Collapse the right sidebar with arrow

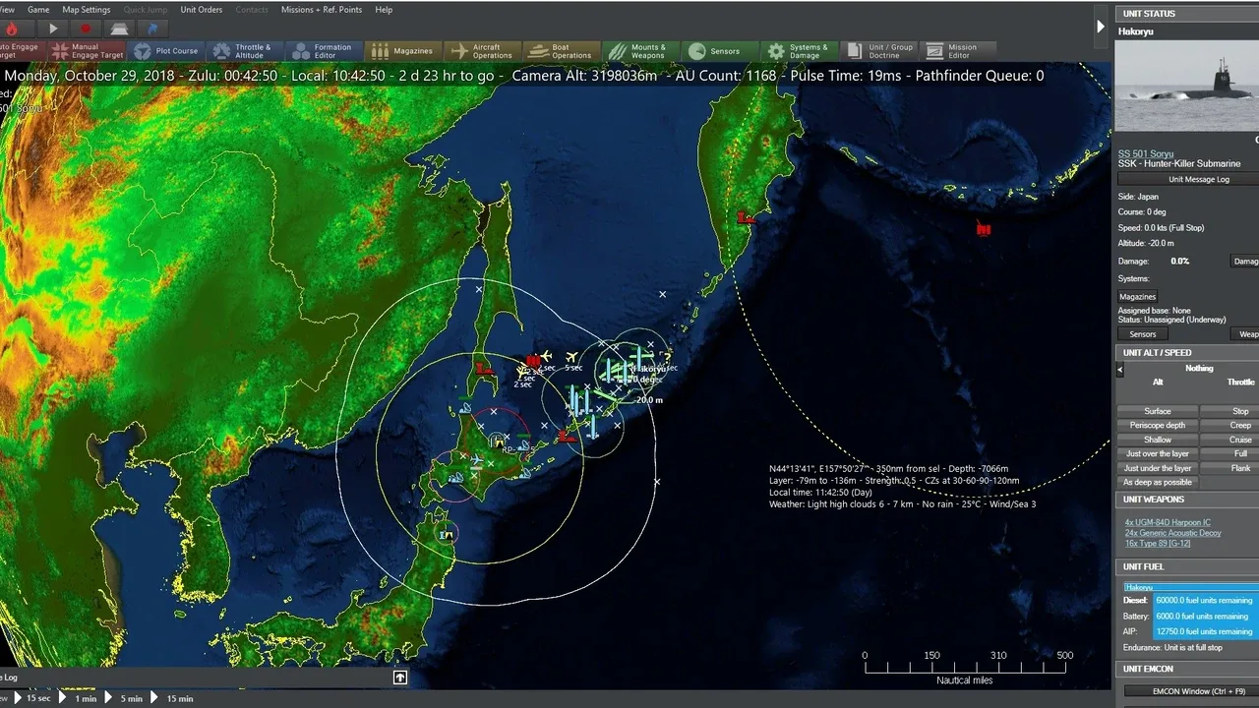pos(1101,27)
